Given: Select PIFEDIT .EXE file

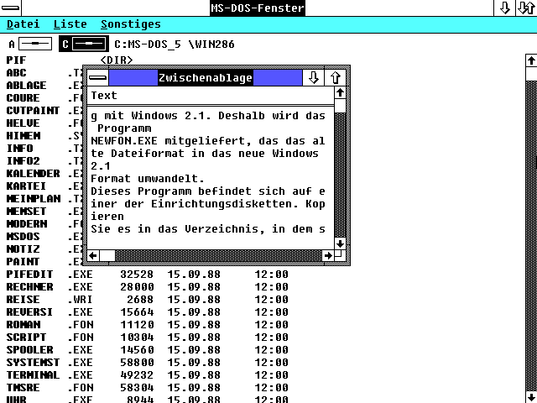Looking at the screenshot, I should coord(148,275).
